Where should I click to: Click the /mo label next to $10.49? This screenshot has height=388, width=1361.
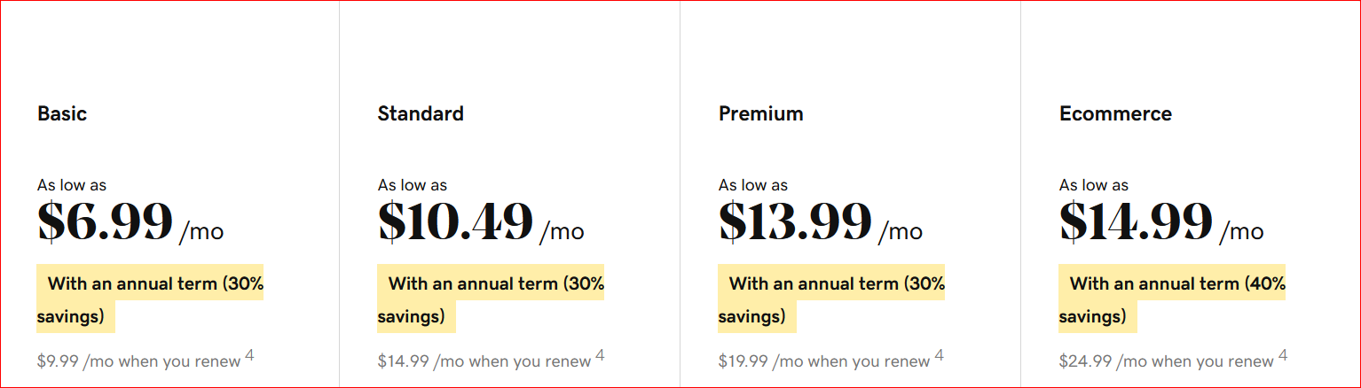point(562,232)
